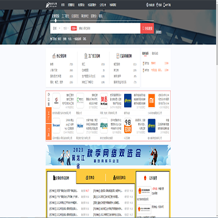Focus the job keyword search input field
The image size is (218, 218).
(108, 28)
